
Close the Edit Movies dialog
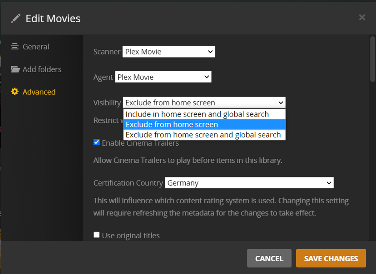pyautogui.click(x=362, y=17)
